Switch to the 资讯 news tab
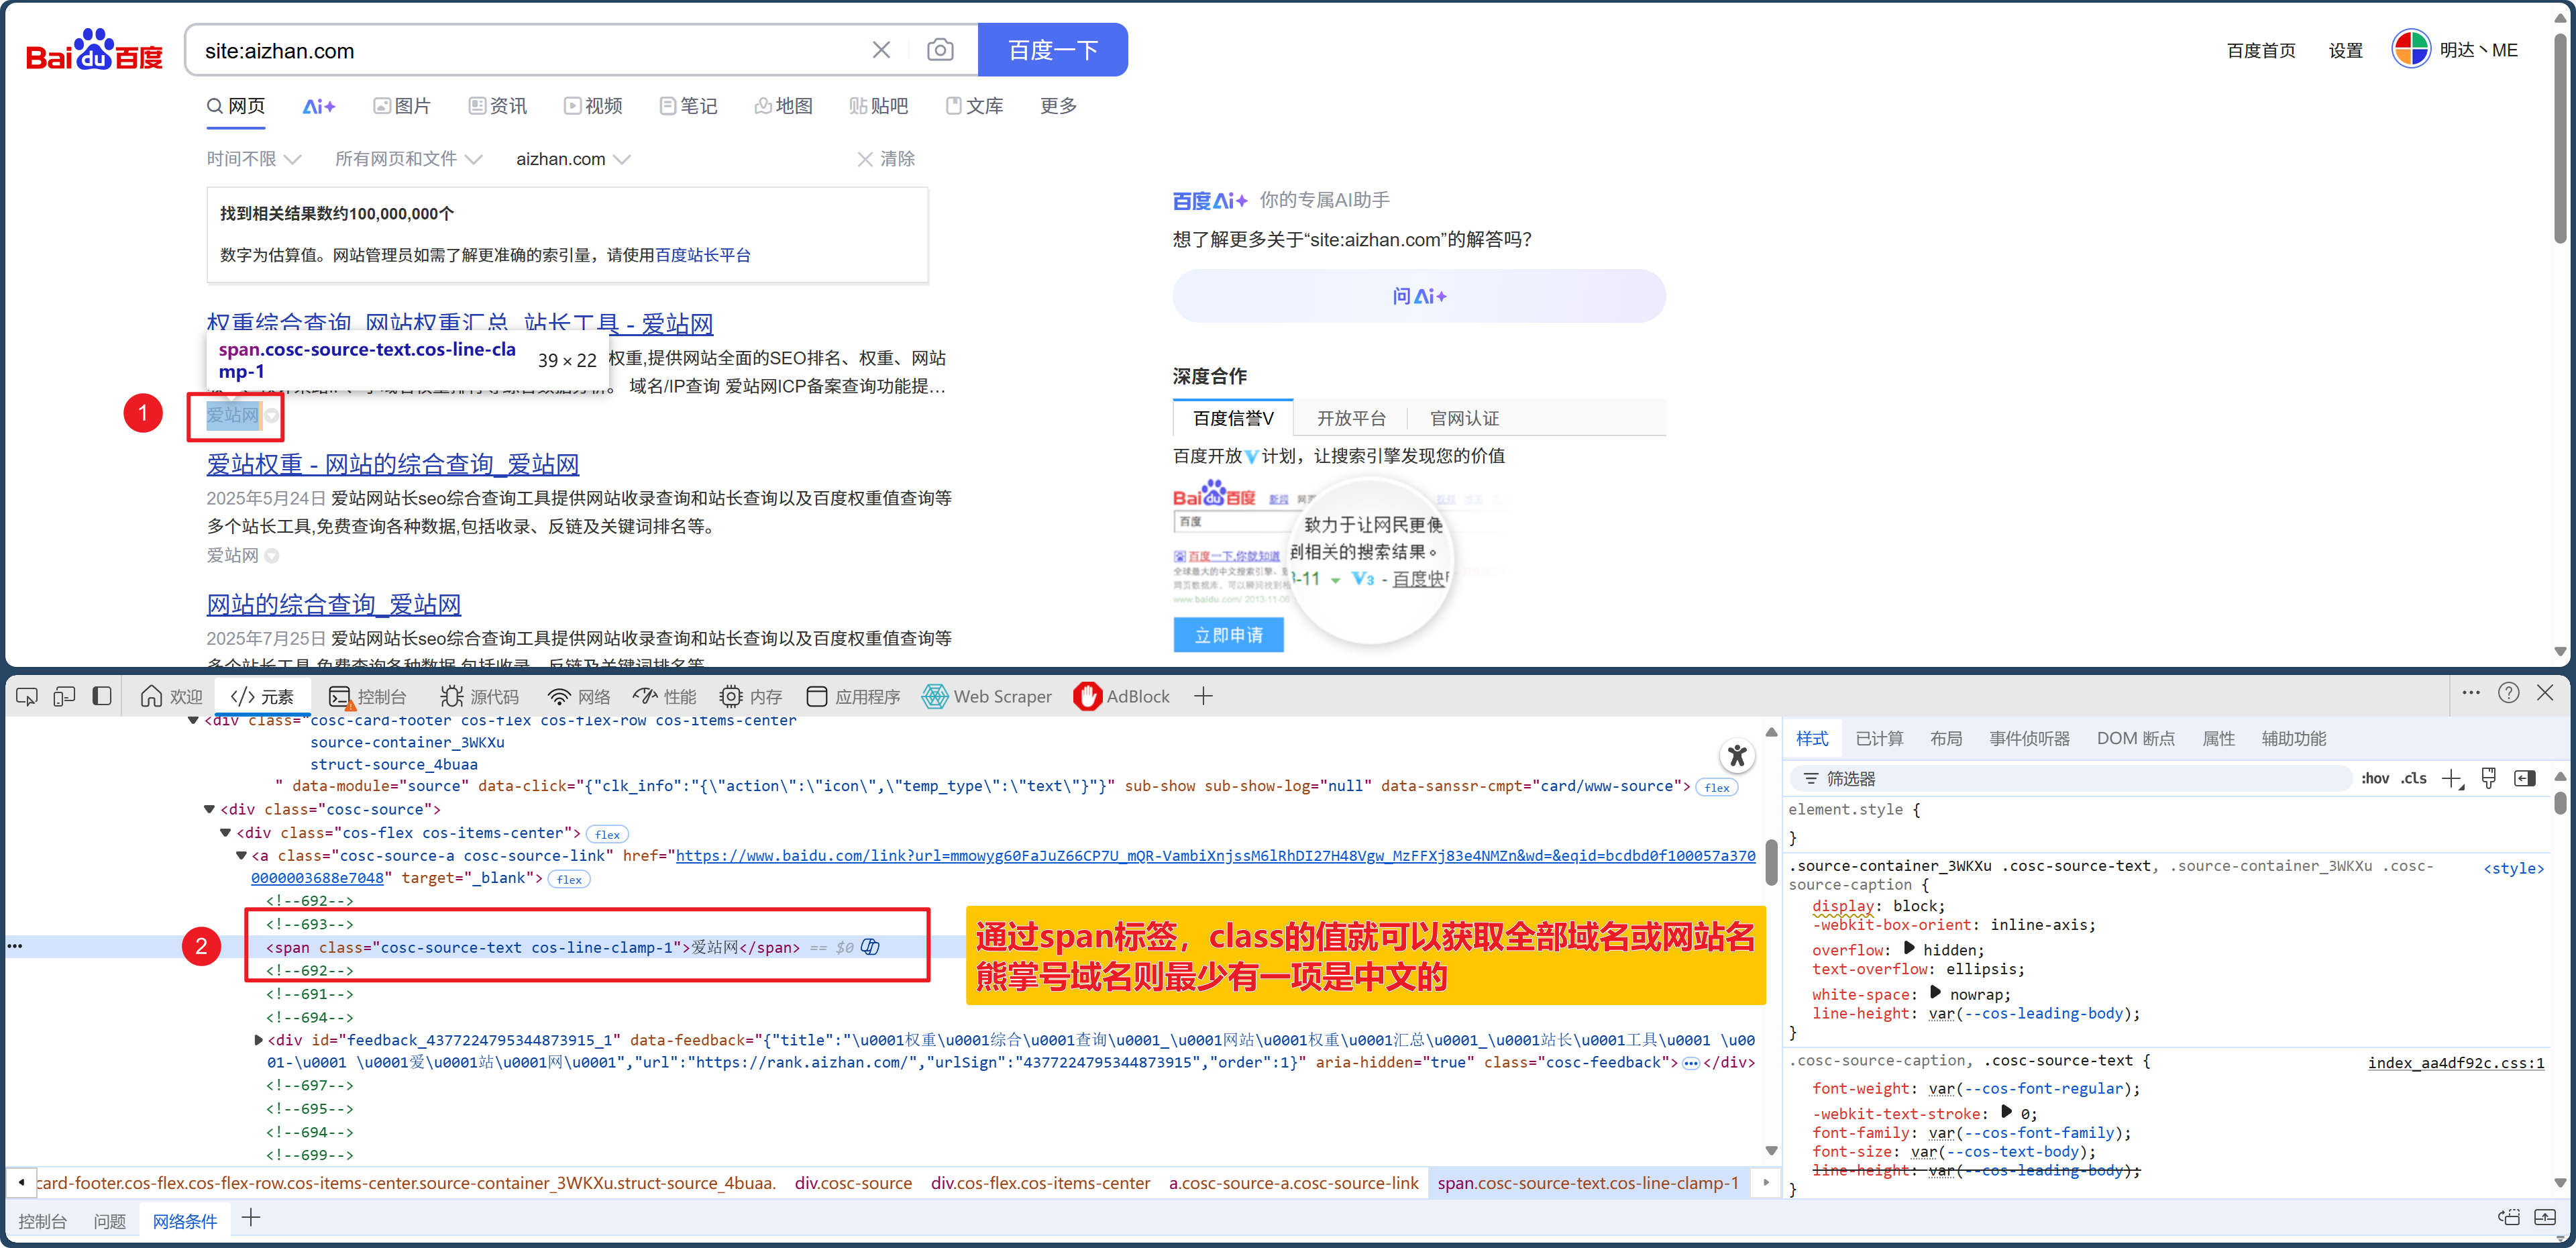2576x1248 pixels. coord(497,106)
